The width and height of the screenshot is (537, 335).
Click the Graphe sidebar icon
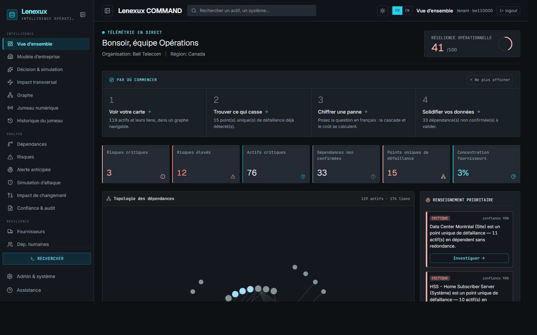point(10,95)
